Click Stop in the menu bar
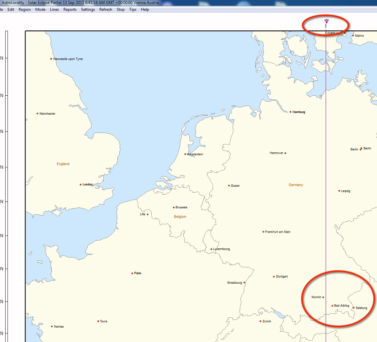Screen dimensions: 377x342 (x=121, y=9)
